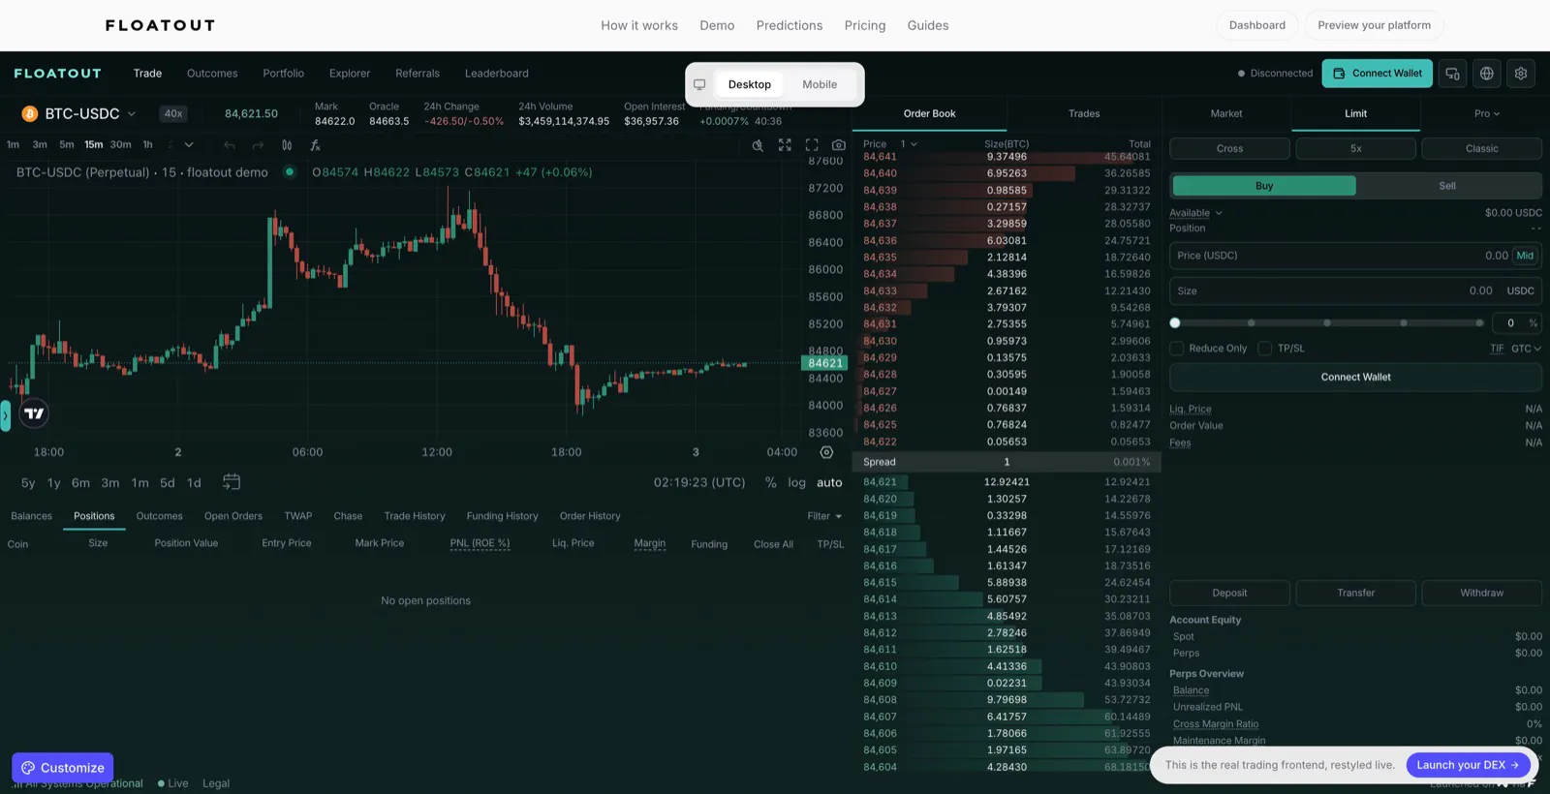Image resolution: width=1550 pixels, height=794 pixels.
Task: Expand the Available balance dropdown
Action: point(1195,213)
